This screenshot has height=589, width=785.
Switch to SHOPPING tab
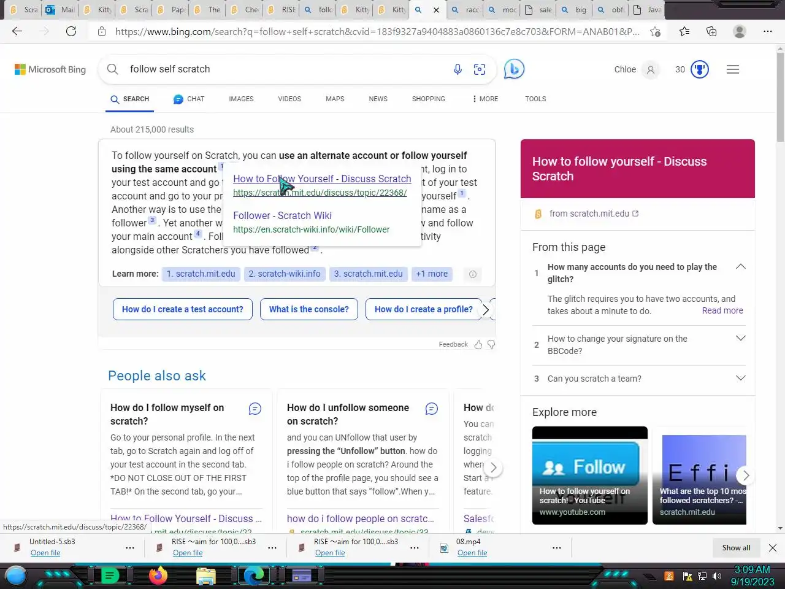(429, 99)
